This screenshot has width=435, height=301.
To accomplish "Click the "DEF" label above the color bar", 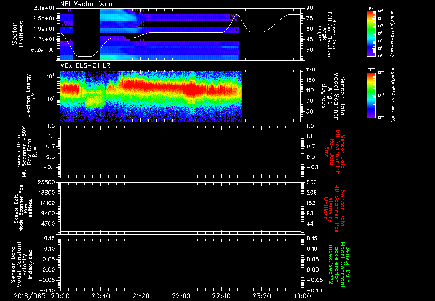I will 371,70.
